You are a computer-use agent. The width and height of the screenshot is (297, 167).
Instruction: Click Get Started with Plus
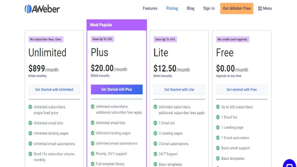tap(117, 89)
